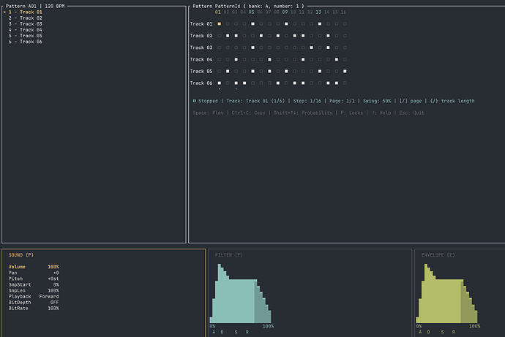This screenshot has height=337, width=505.
Task: Click step number 09 column header
Action: point(285,12)
